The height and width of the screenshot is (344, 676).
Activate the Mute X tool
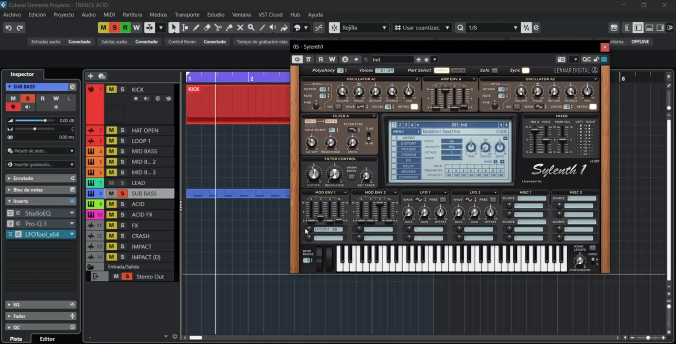click(x=240, y=28)
